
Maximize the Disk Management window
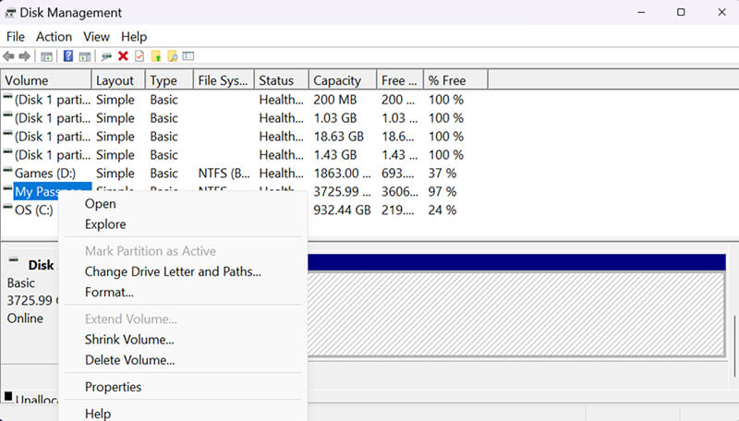pyautogui.click(x=681, y=12)
